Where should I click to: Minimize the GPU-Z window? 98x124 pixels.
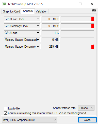coord(69,4)
